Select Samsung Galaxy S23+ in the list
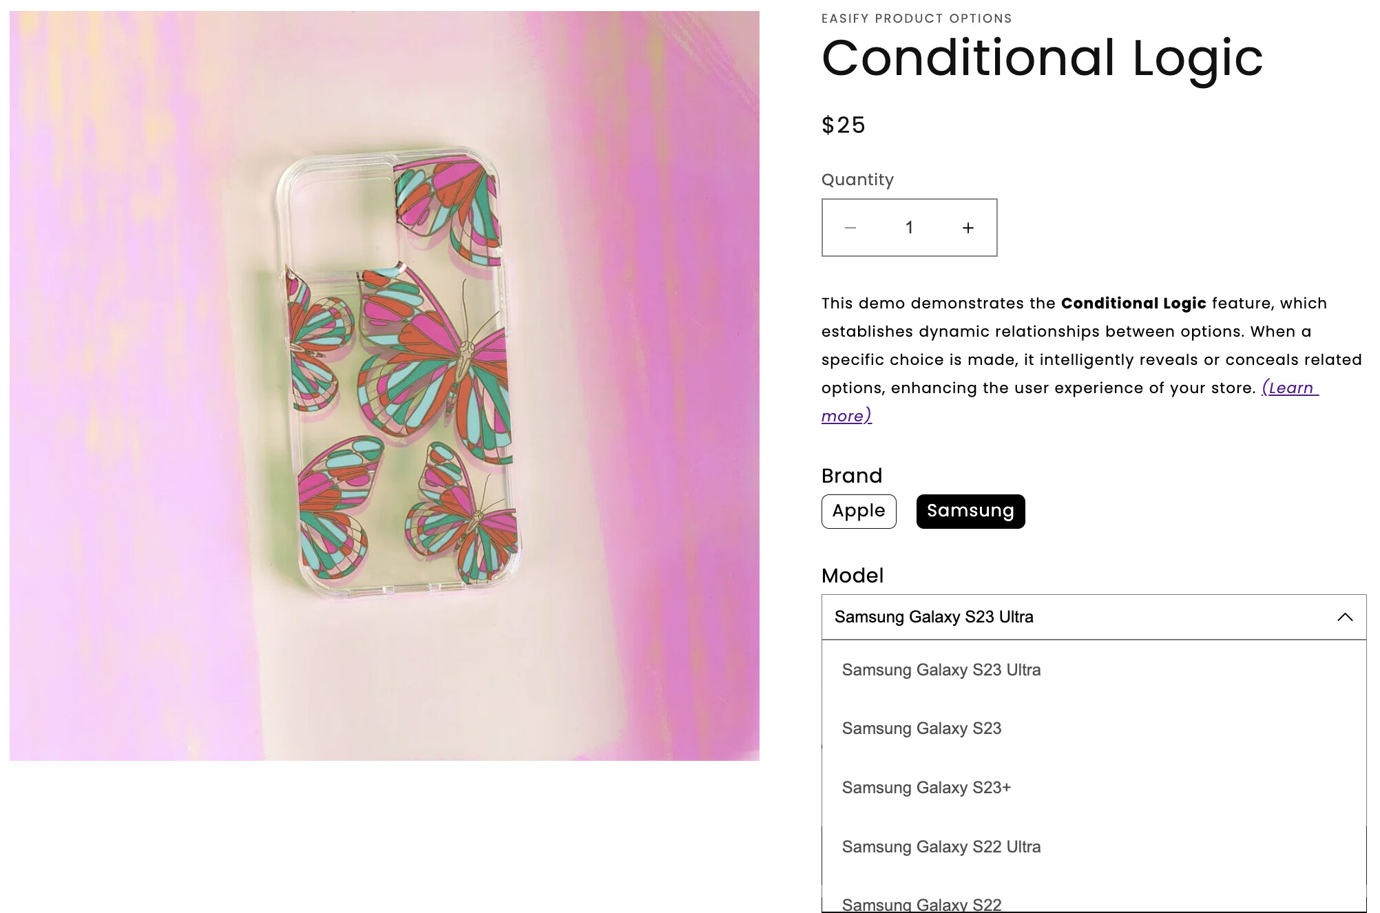This screenshot has height=913, width=1380. tap(926, 788)
